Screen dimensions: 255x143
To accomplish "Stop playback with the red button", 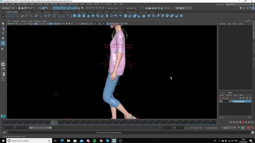I will pos(243,122).
